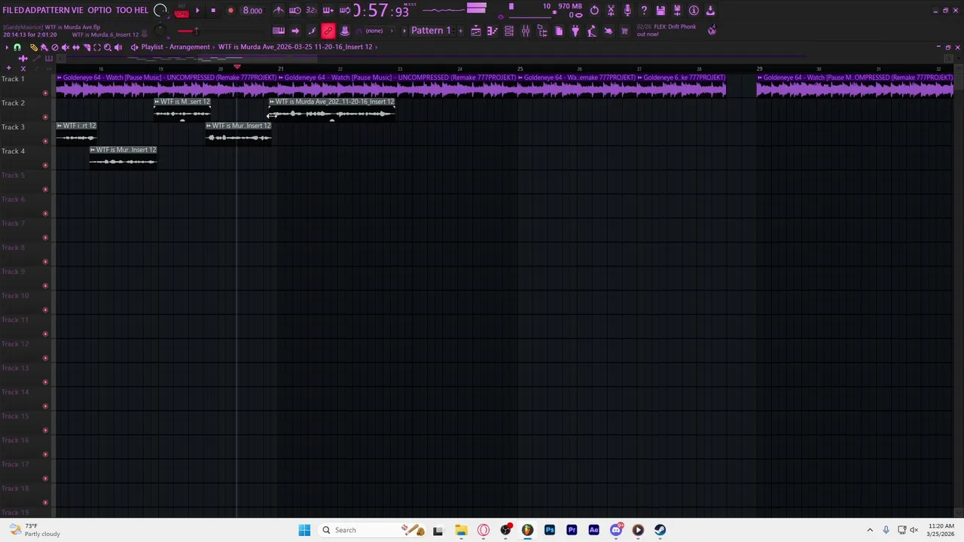Click the render export download icon
The height and width of the screenshot is (542, 964).
pos(710,11)
